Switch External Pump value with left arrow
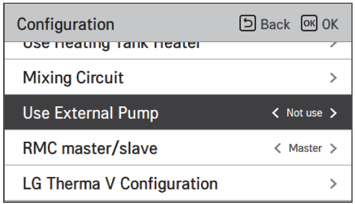The width and height of the screenshot is (355, 204). (x=275, y=113)
